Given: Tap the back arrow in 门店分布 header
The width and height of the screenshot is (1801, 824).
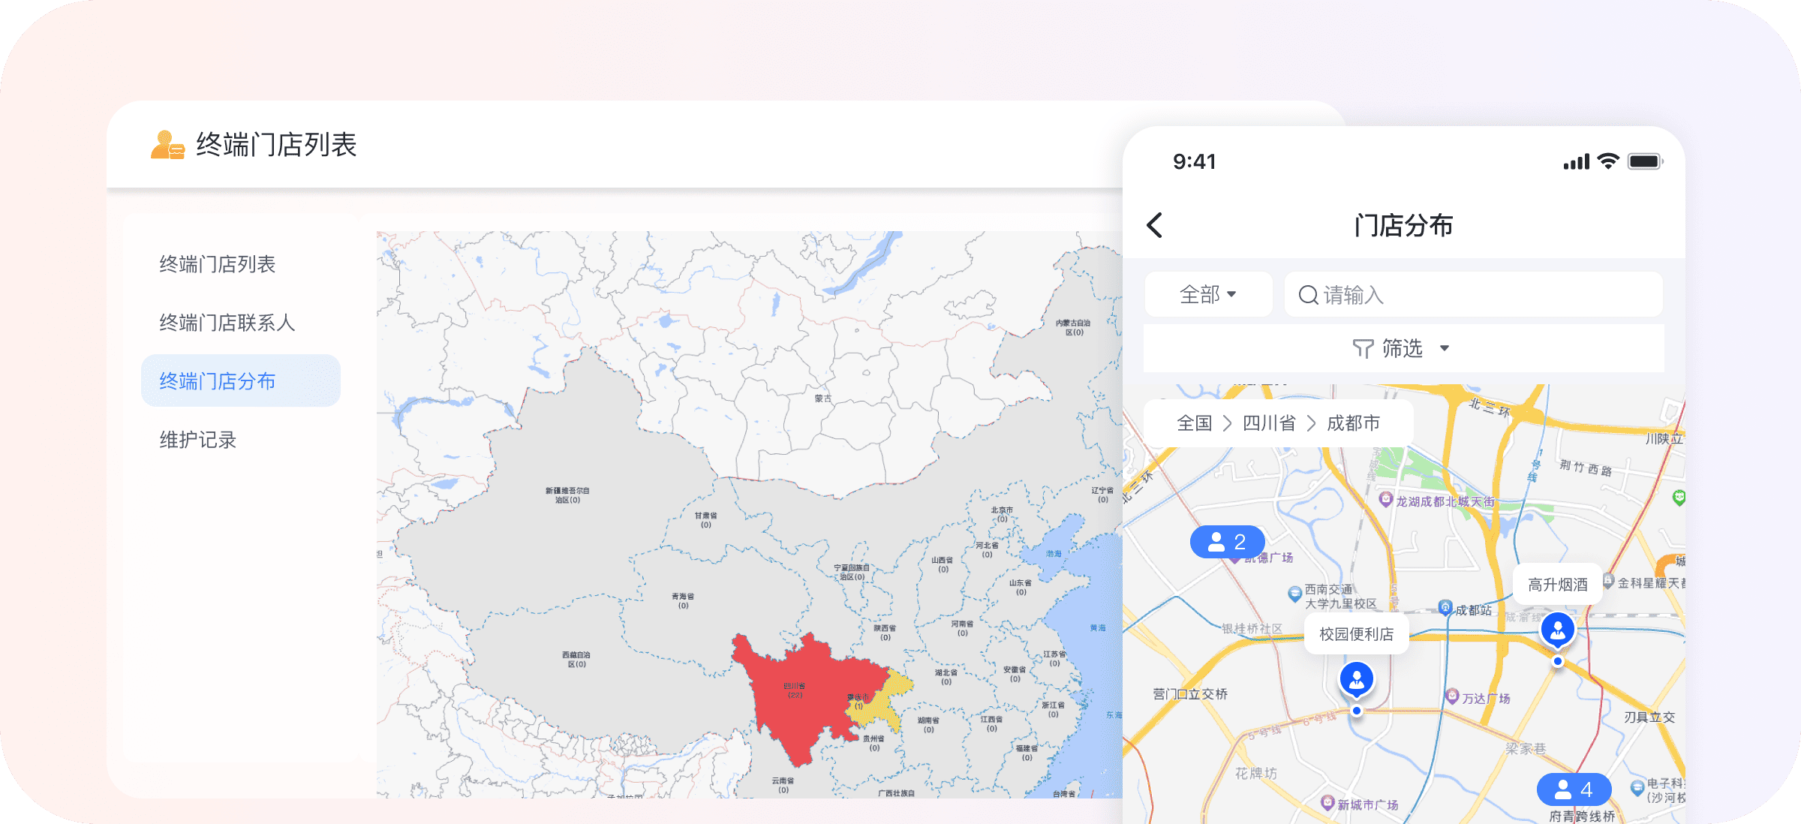Looking at the screenshot, I should click(1155, 225).
